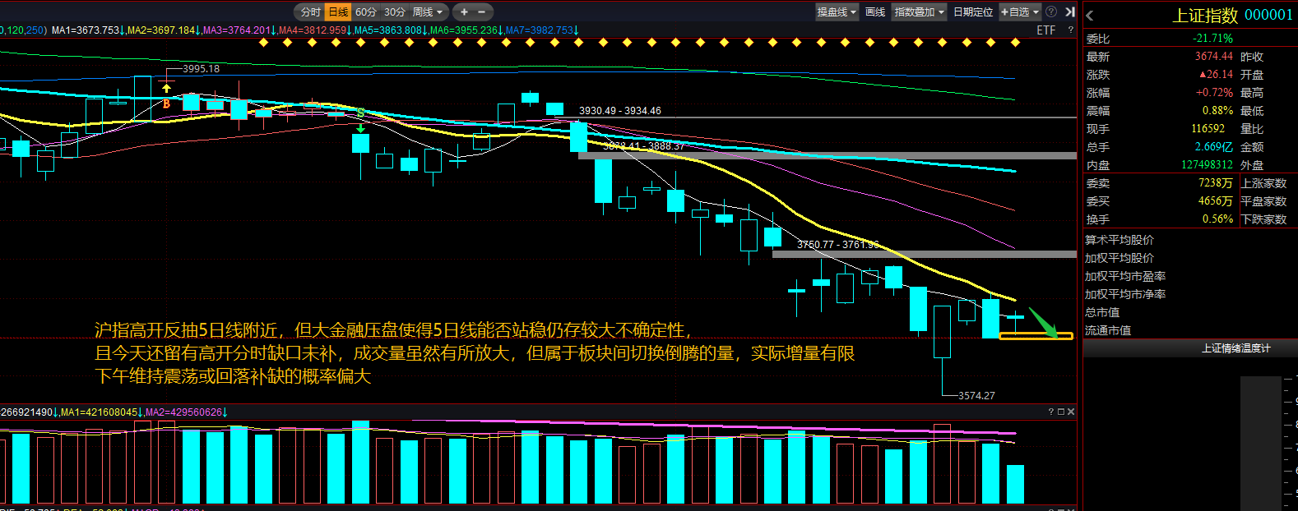
Task: Select the 总手 value 2.669亿
Action: click(1213, 147)
